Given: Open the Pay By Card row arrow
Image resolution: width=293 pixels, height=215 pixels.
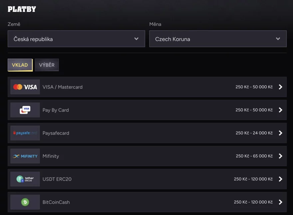Looking at the screenshot, I should click(x=280, y=110).
